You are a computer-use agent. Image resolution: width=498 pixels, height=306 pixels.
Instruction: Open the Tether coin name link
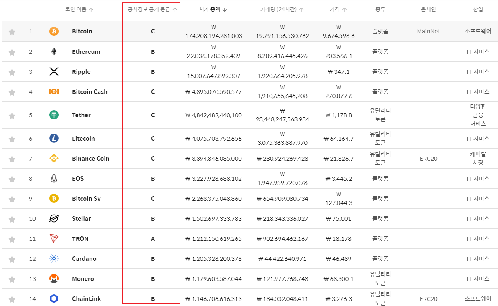click(81, 115)
